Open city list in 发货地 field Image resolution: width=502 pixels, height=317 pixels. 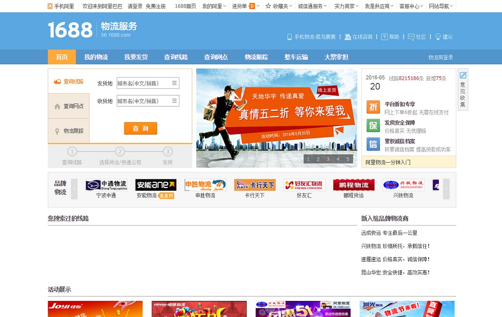[x=175, y=83]
